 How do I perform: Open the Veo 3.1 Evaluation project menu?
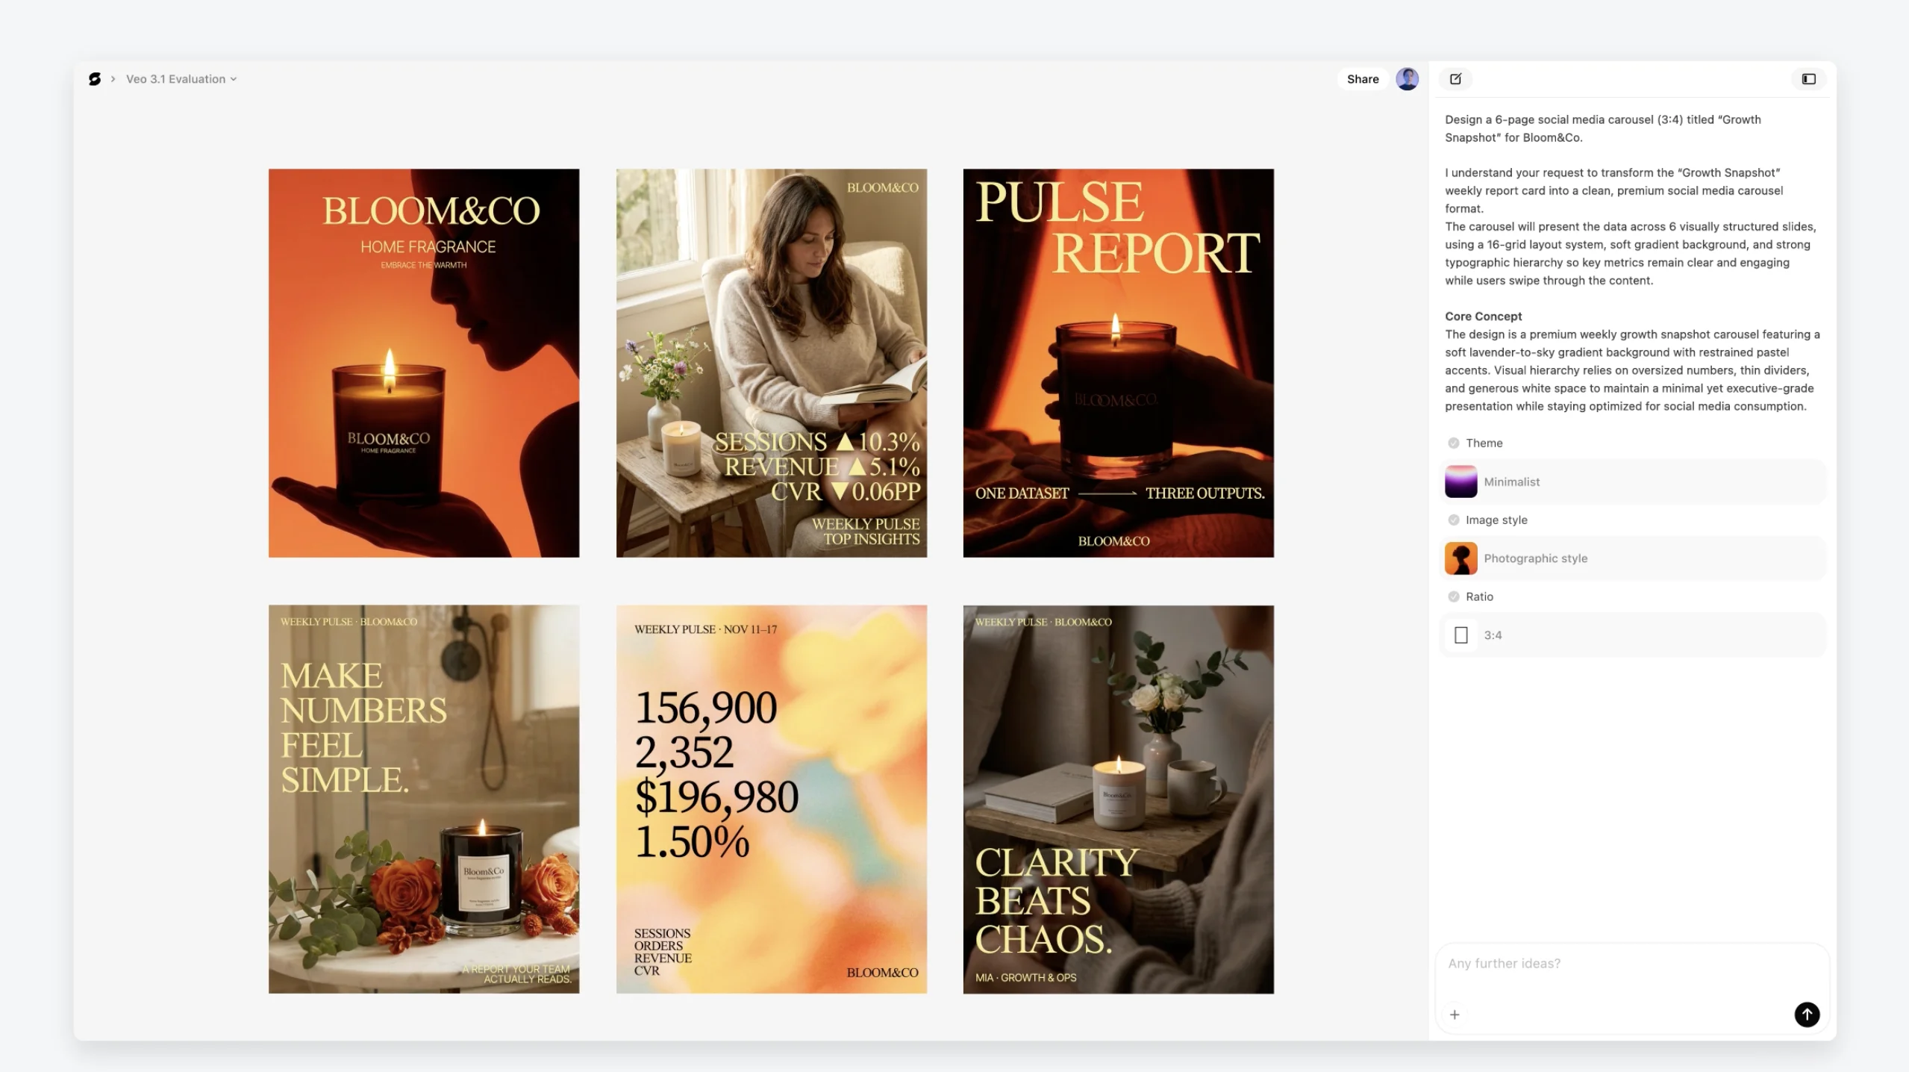point(175,78)
